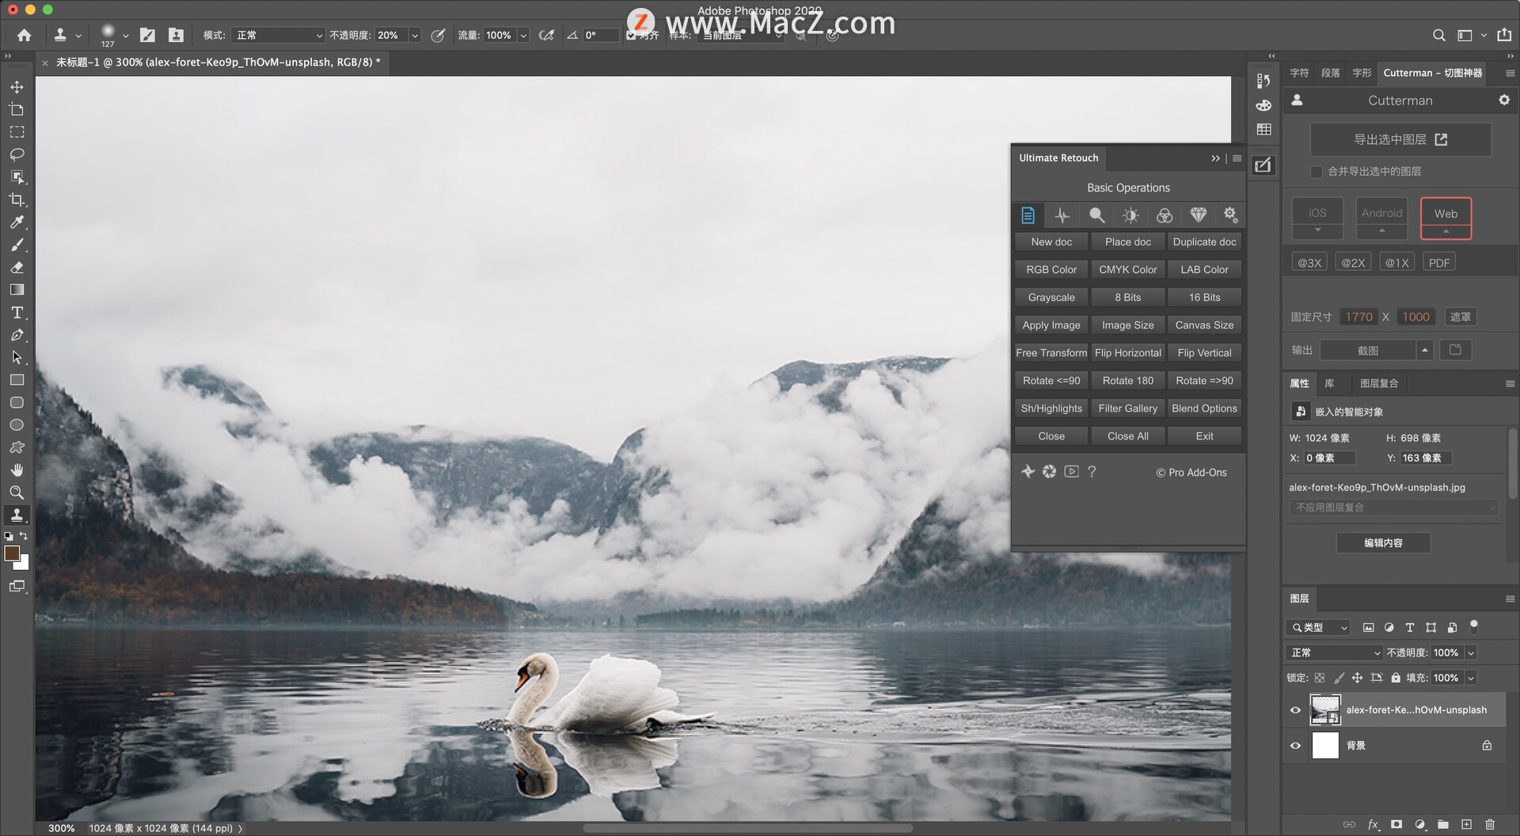This screenshot has height=836, width=1520.
Task: Click the 编辑内容 button
Action: click(x=1383, y=543)
